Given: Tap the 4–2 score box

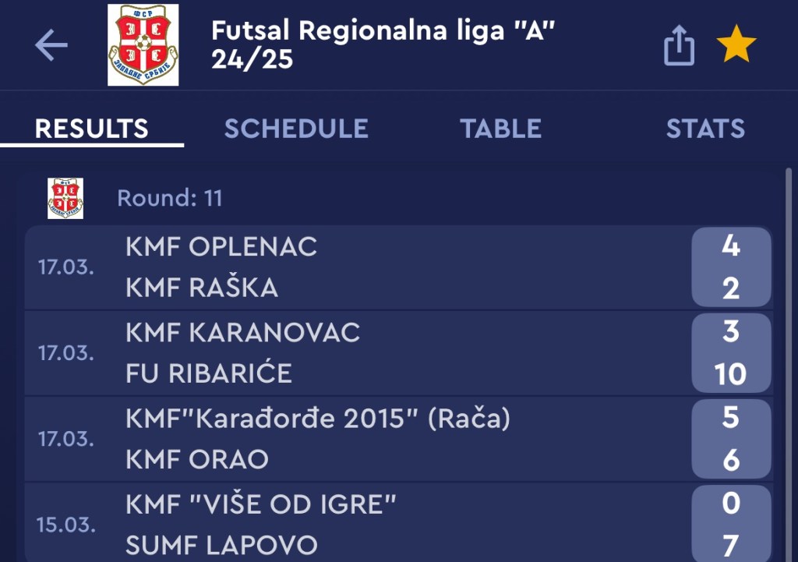Looking at the screenshot, I should (730, 267).
